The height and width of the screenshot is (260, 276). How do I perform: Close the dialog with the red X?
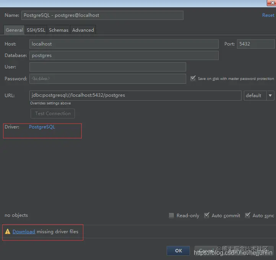tap(272, 3)
